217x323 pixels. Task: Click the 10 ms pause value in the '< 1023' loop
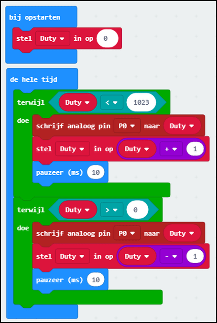pos(96,172)
